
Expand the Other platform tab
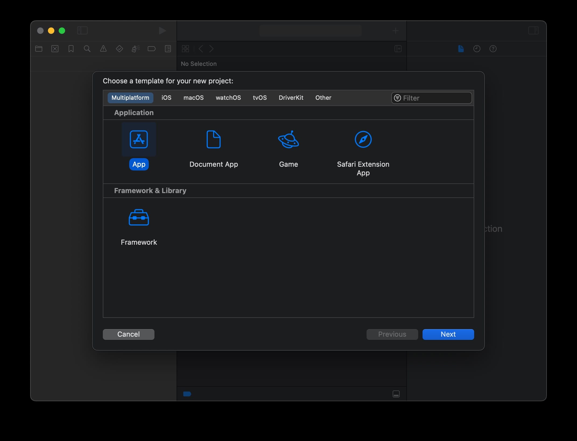[323, 98]
